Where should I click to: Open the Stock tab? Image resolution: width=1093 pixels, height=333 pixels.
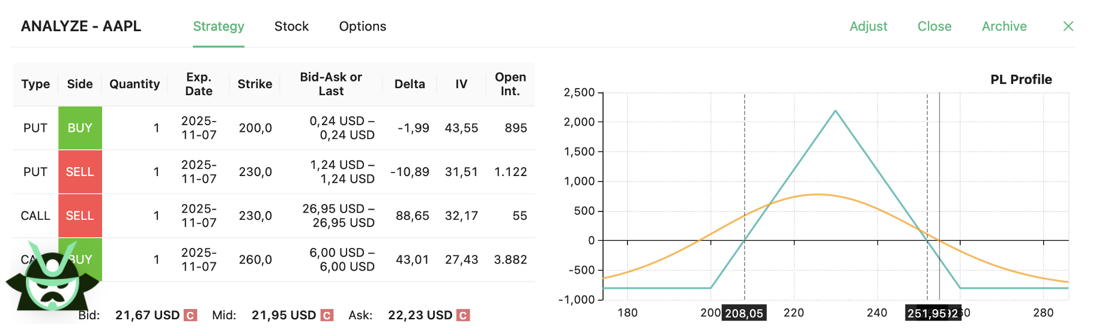(291, 26)
